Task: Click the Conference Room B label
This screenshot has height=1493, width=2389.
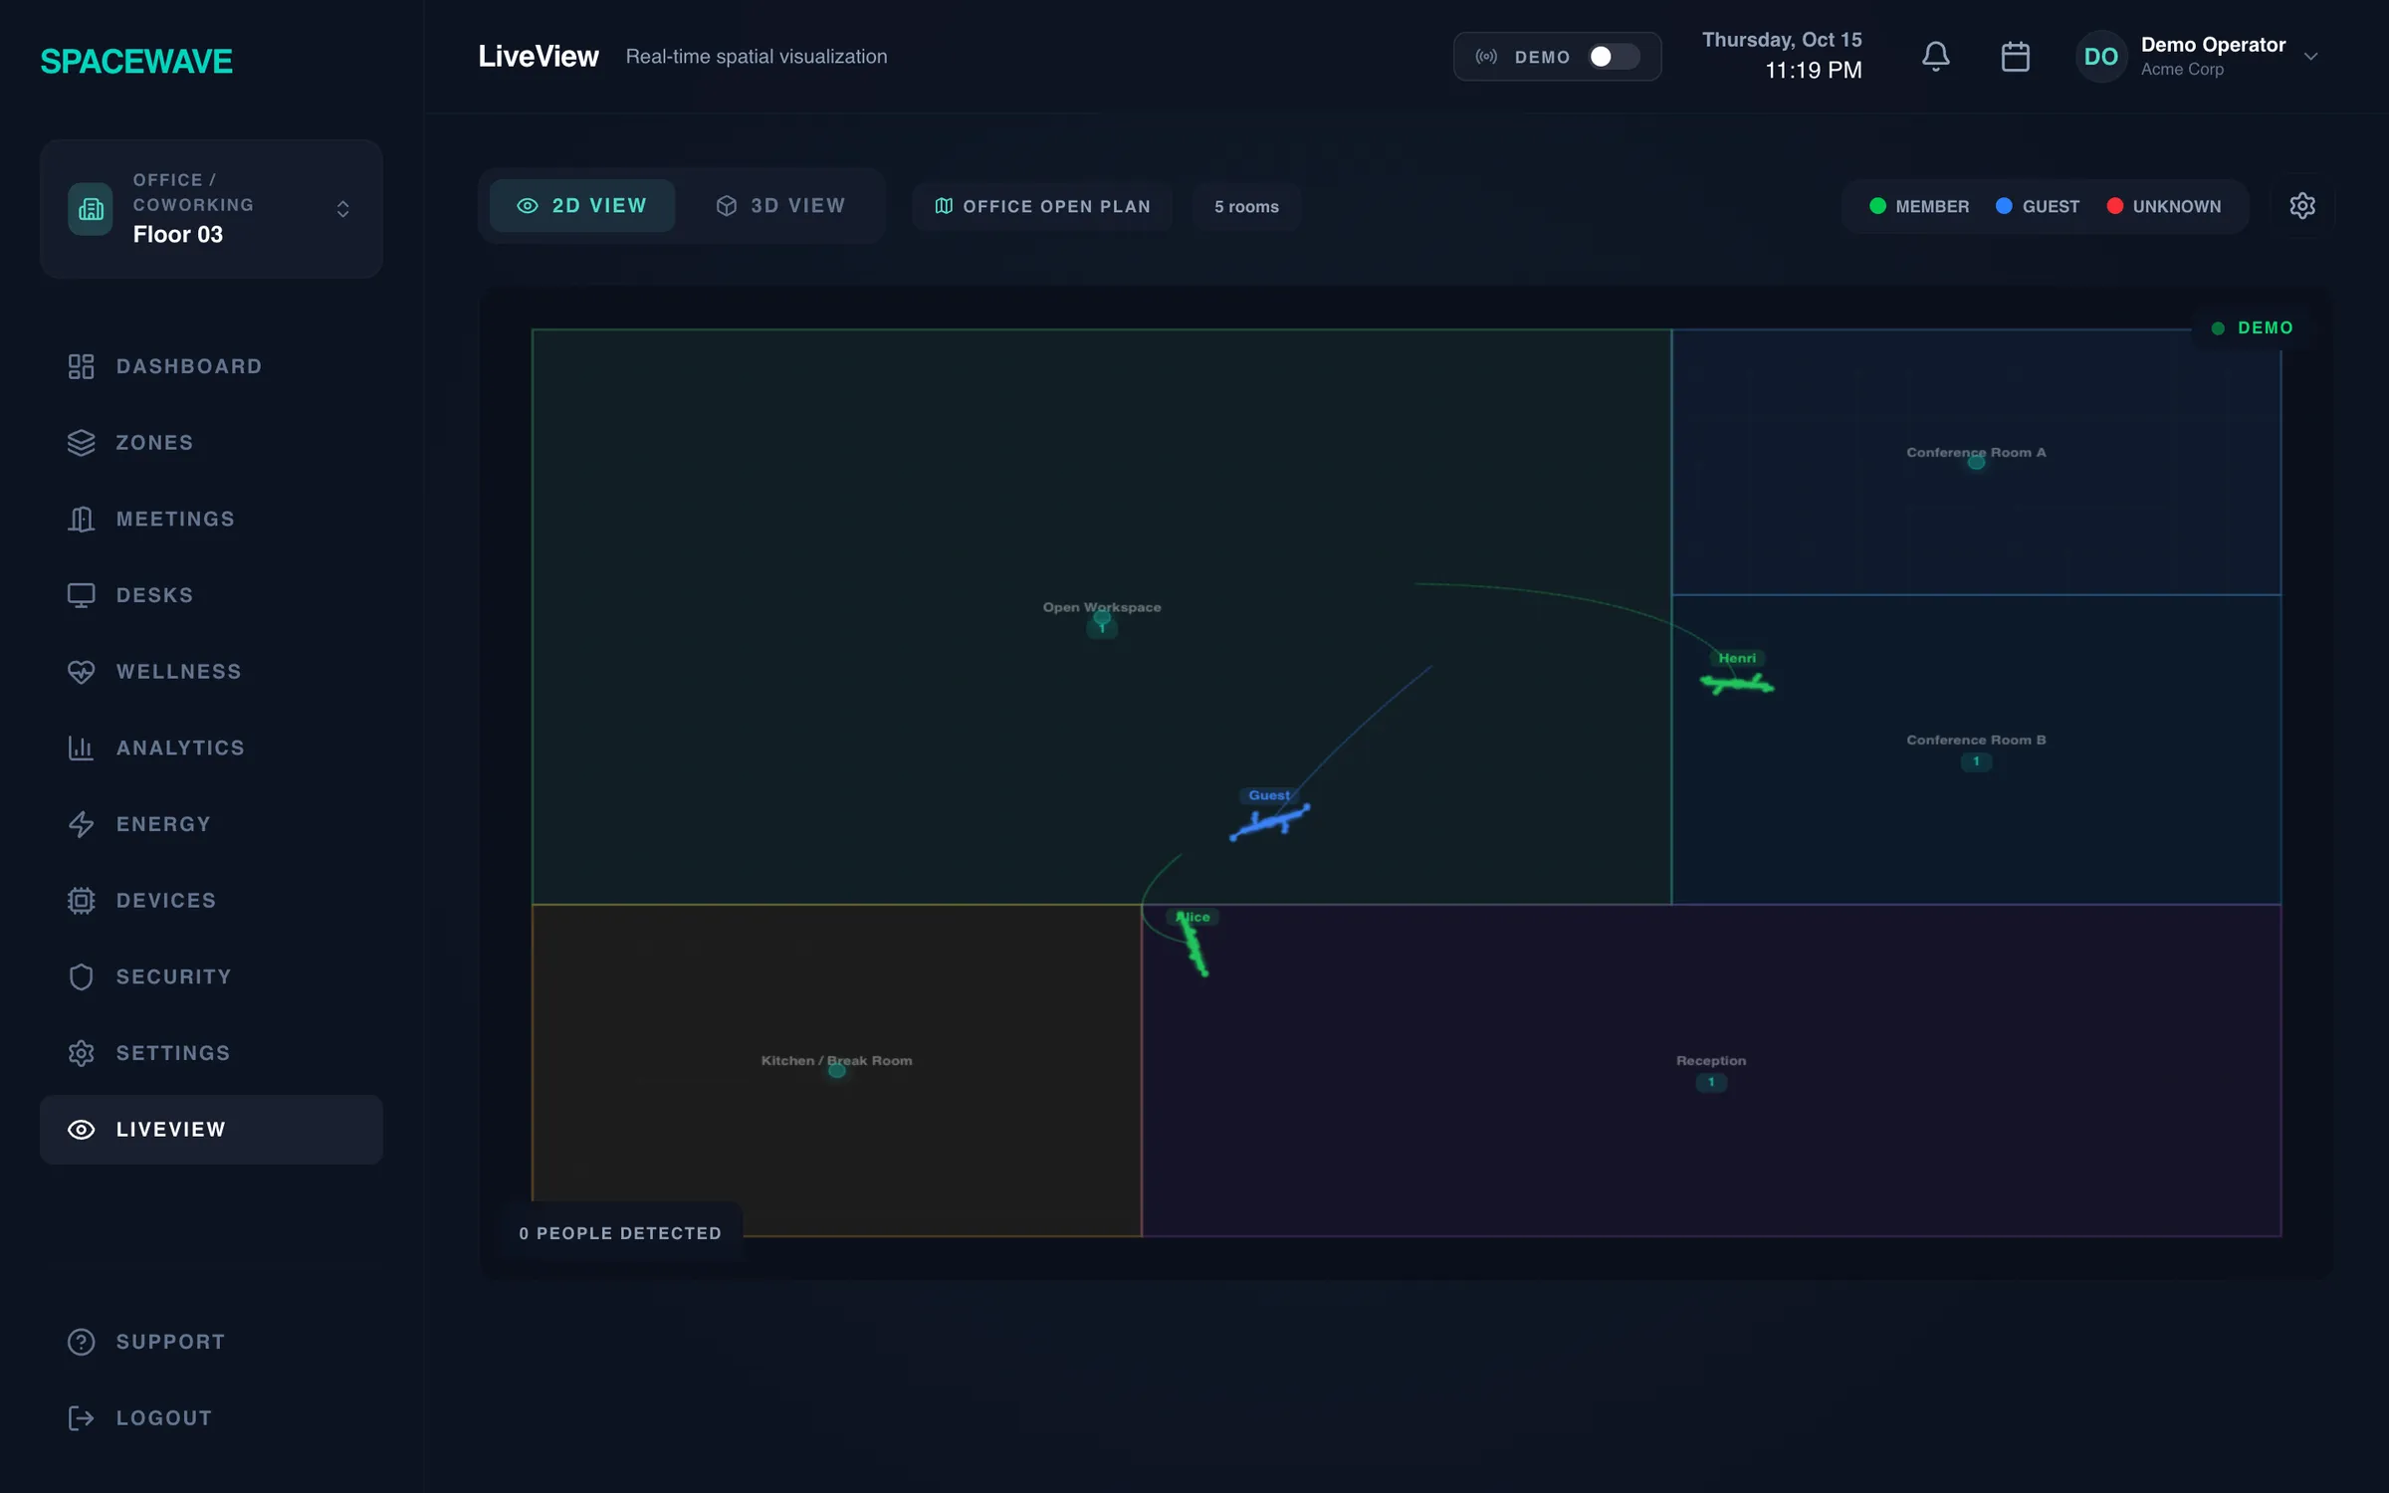Action: coord(1976,740)
